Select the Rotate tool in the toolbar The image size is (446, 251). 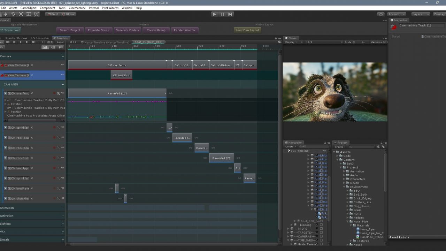13,14
